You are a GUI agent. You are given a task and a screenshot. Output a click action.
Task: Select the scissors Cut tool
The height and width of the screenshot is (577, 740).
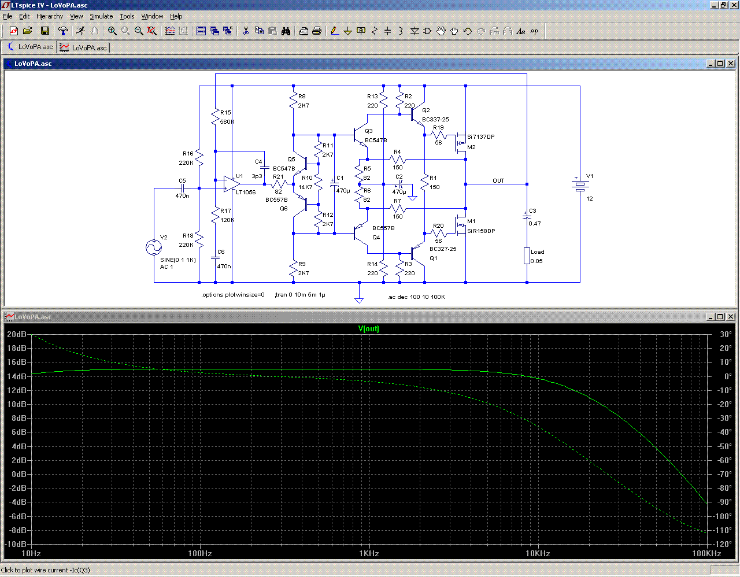coord(246,31)
